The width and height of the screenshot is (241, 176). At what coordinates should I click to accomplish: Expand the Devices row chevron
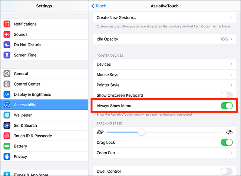[231, 64]
